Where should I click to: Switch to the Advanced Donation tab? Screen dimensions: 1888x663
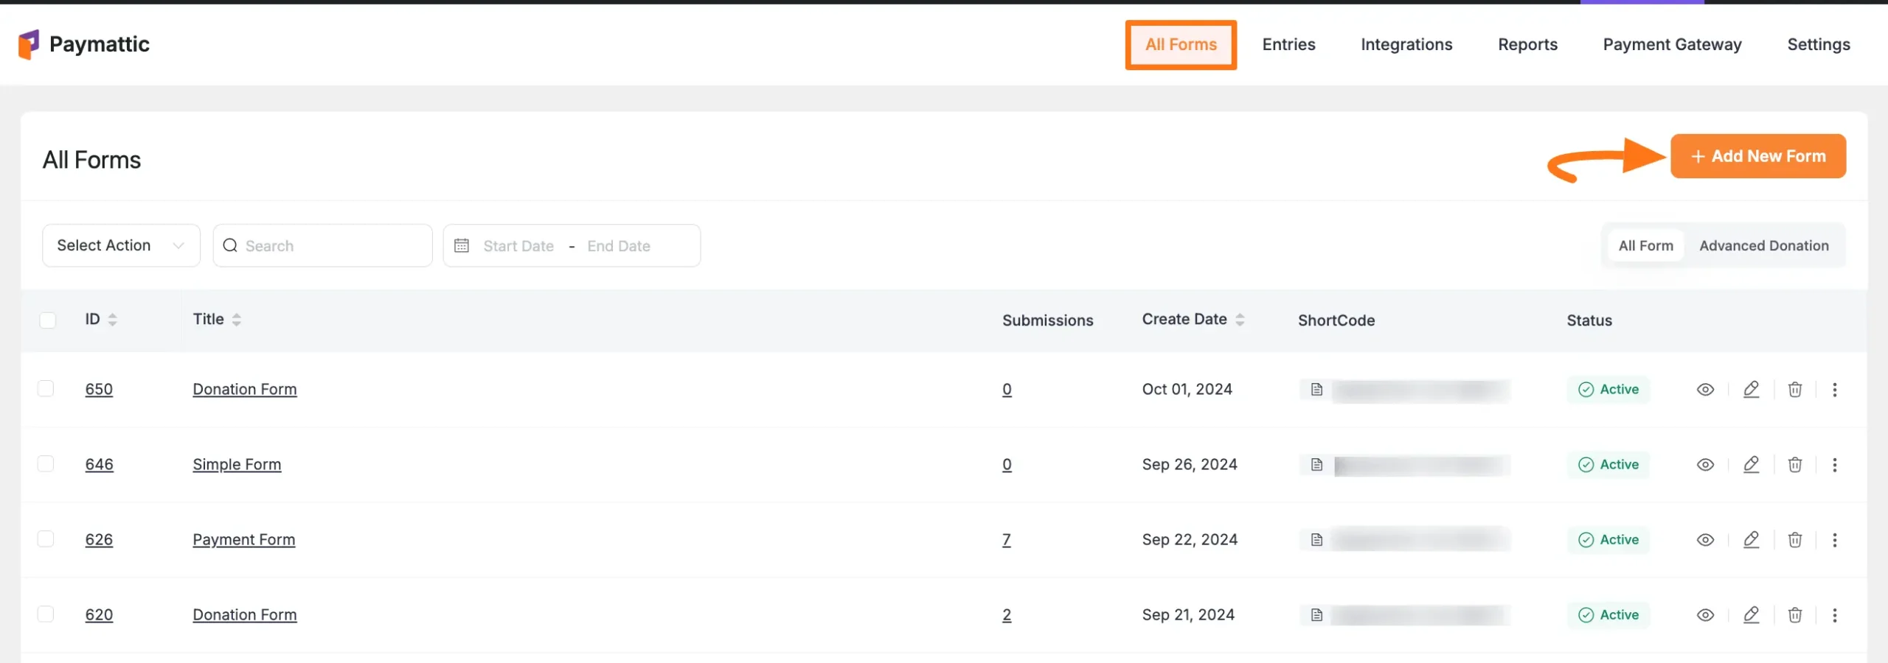pyautogui.click(x=1763, y=246)
